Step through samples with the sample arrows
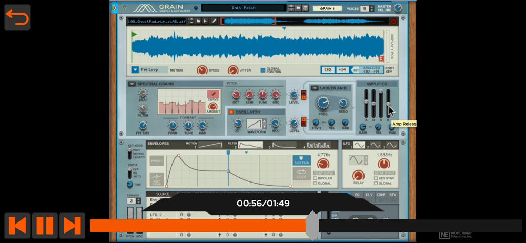Screen dimensions: 526x243 click(x=191, y=21)
